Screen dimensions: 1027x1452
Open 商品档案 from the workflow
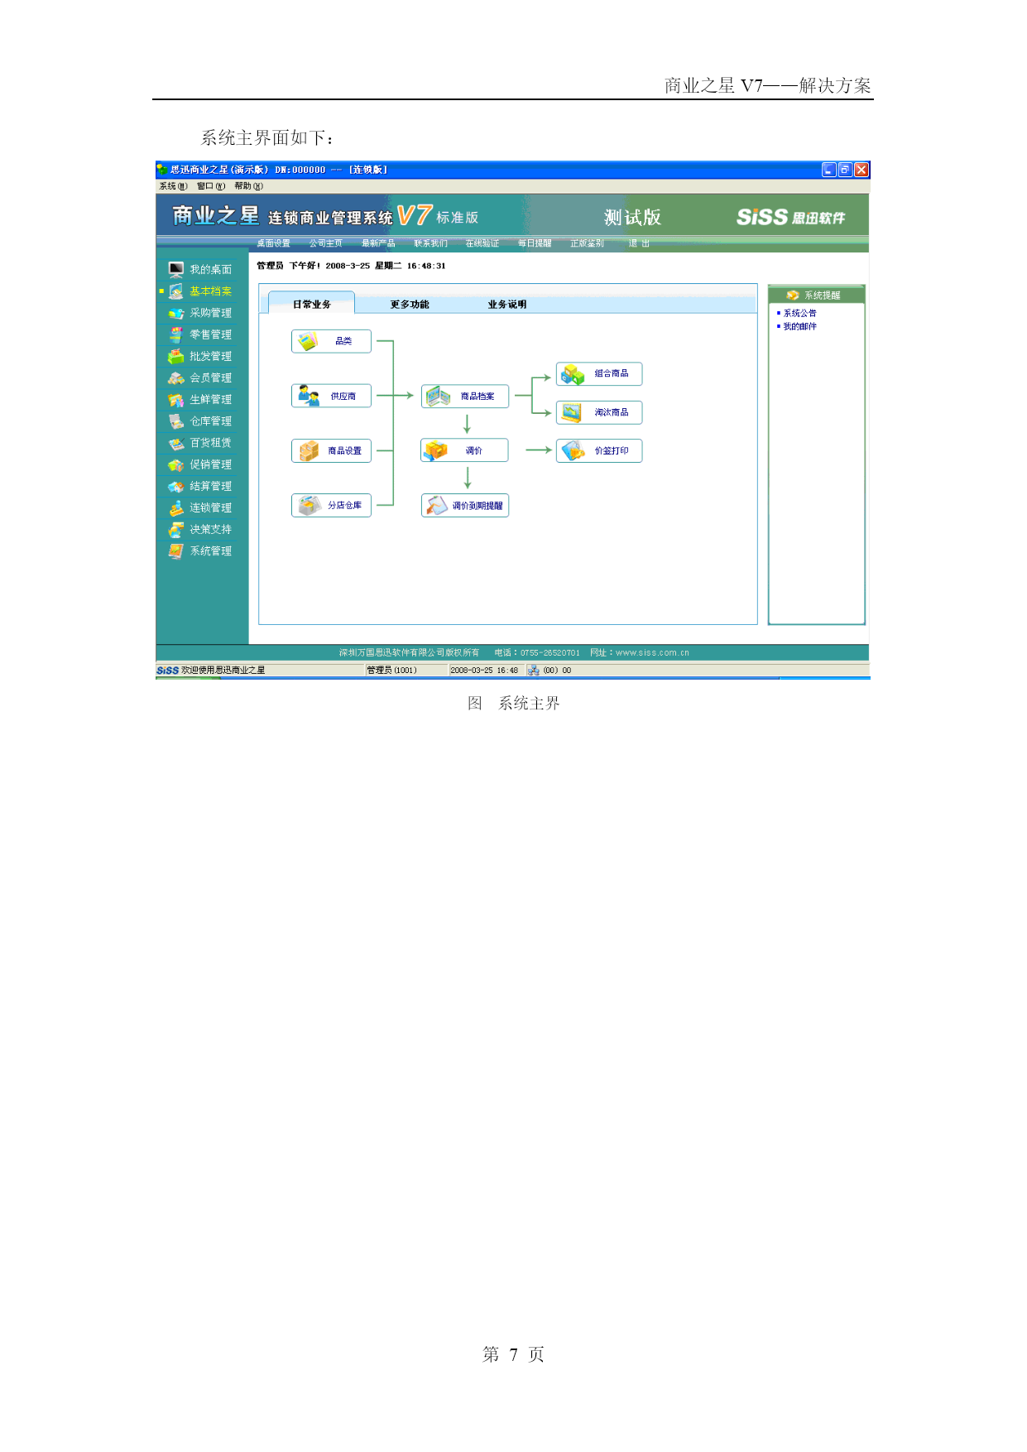465,396
